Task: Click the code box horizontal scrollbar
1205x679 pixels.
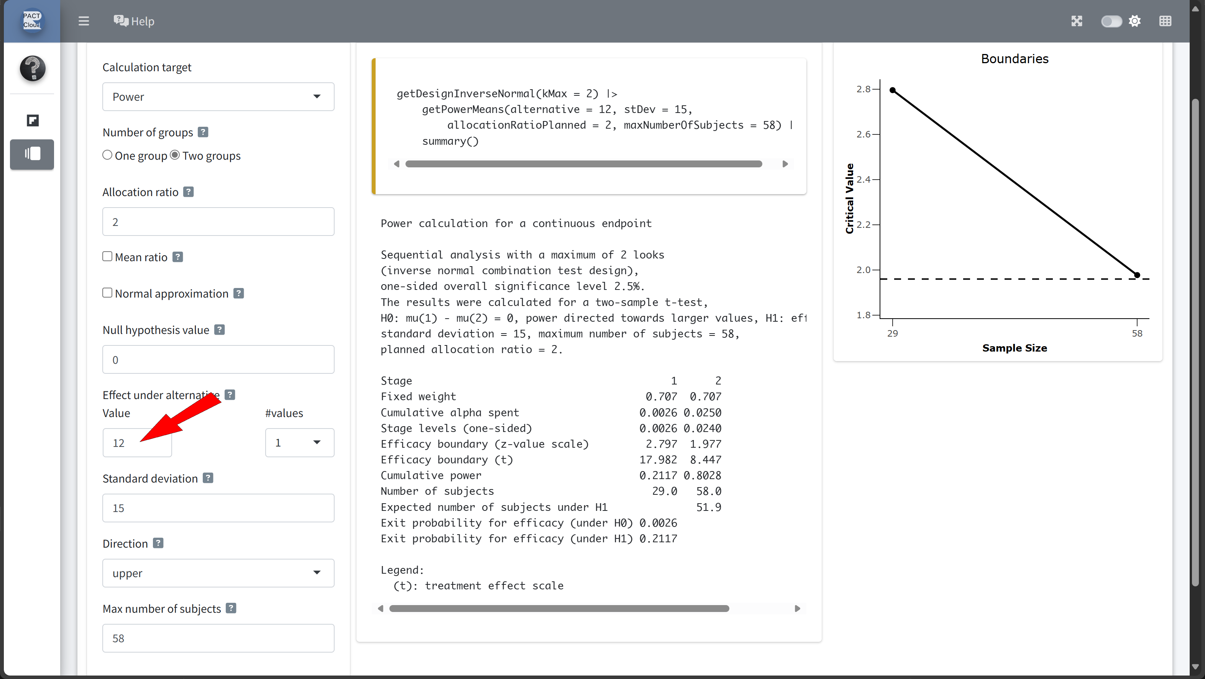Action: (583, 164)
